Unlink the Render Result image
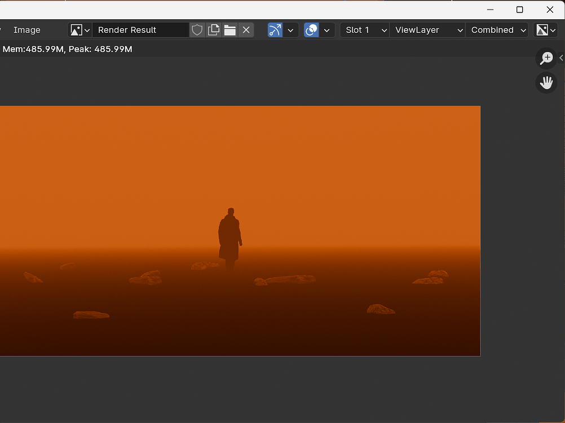Screen dimensions: 565x423 pos(246,30)
